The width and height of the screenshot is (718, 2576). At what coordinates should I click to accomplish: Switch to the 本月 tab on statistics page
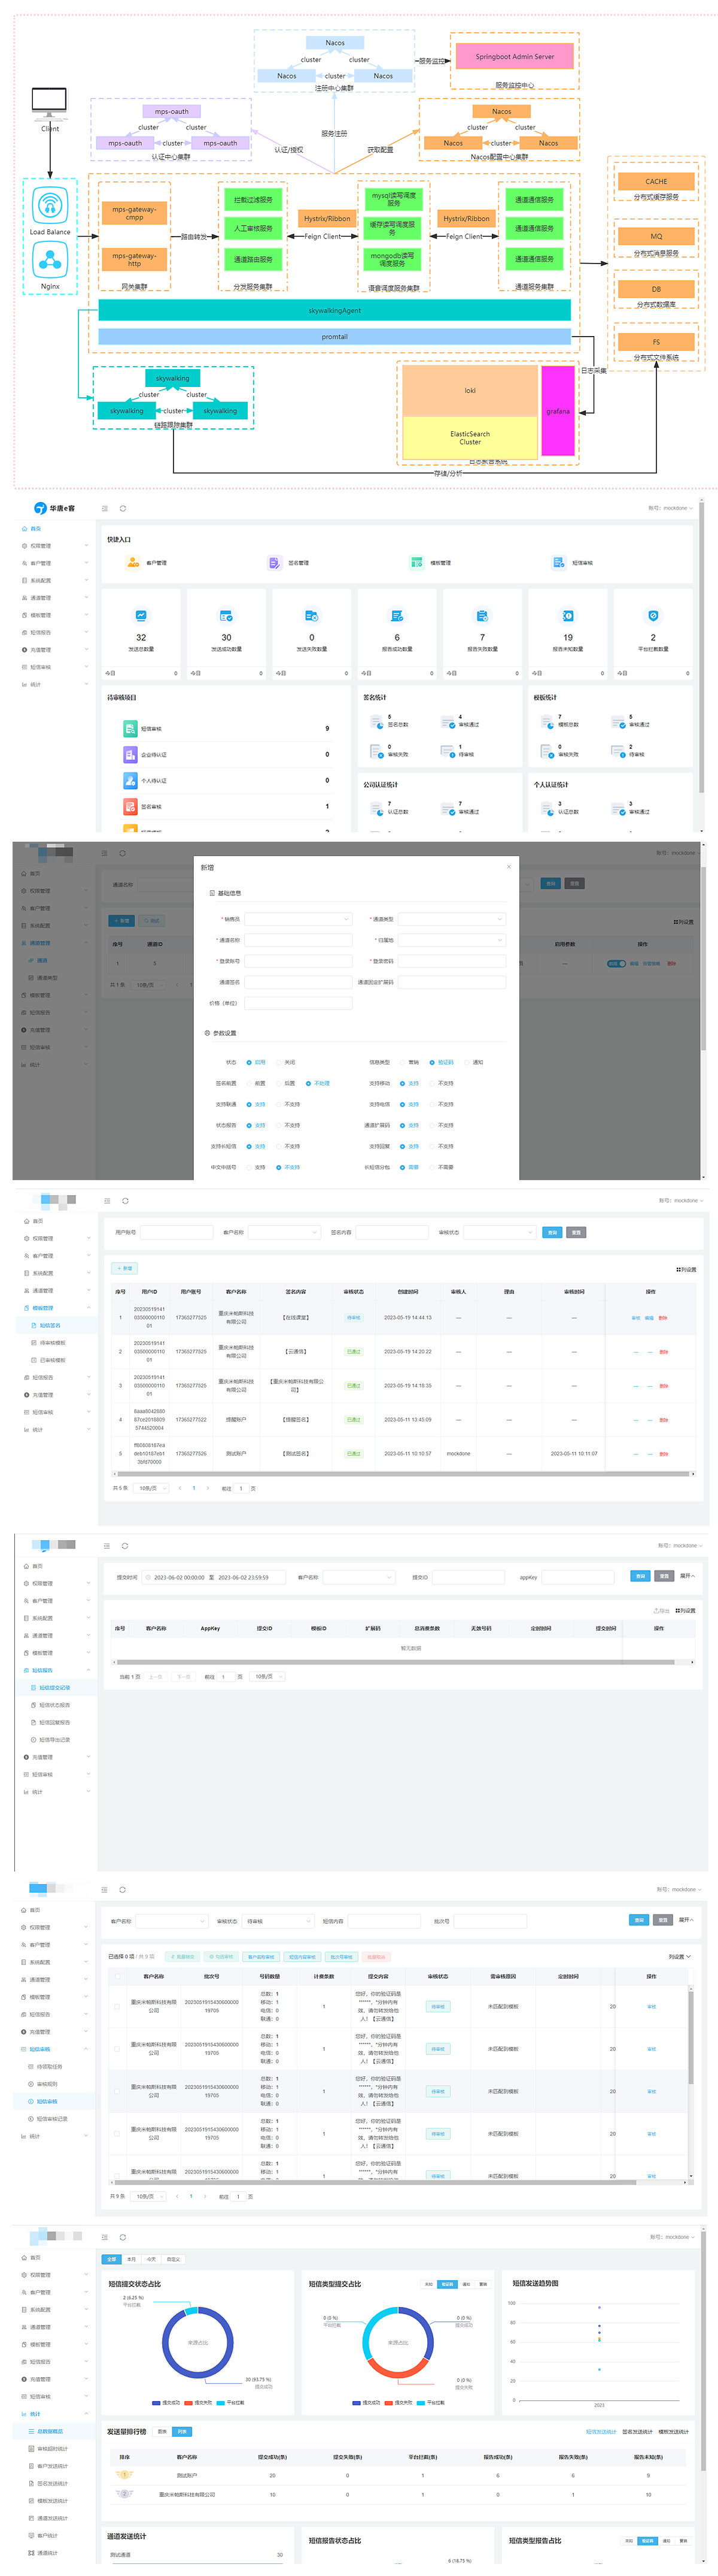[131, 2259]
